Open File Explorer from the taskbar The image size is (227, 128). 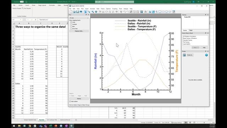point(19,126)
